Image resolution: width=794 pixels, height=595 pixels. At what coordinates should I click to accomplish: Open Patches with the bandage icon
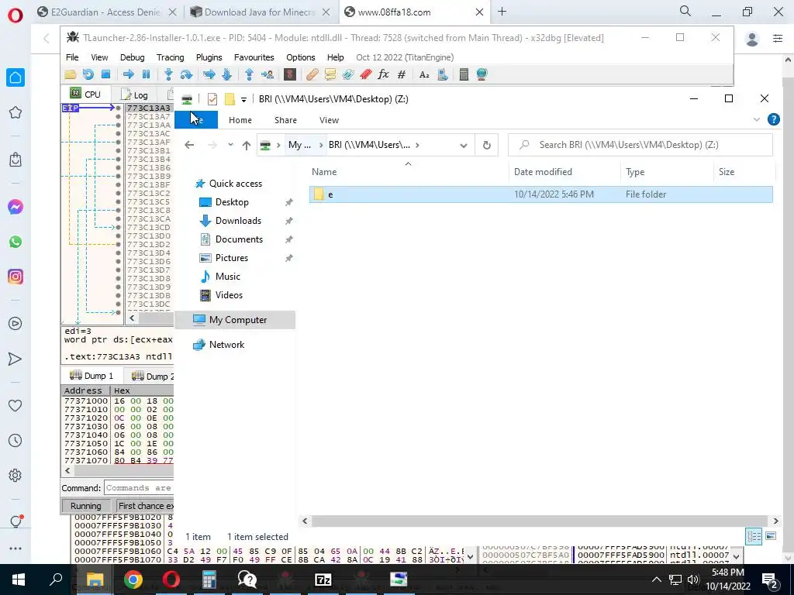tap(312, 75)
